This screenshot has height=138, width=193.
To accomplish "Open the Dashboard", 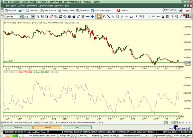I will click(x=32, y=11).
